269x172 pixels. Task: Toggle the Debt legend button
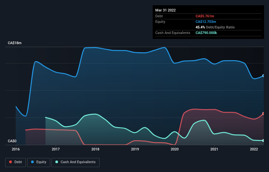[x=16, y=162]
